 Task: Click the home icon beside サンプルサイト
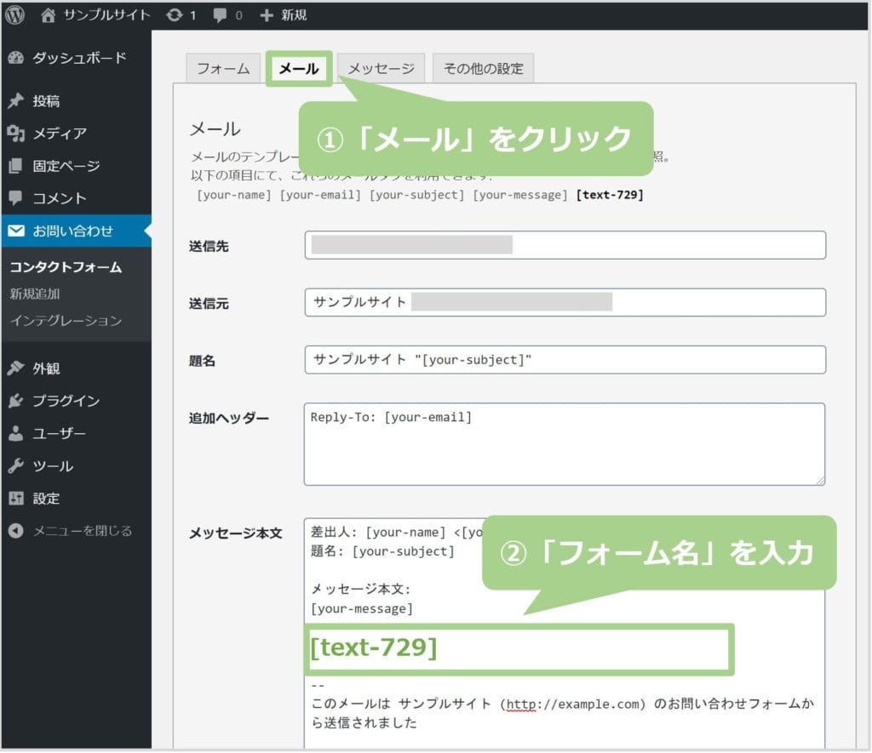click(x=49, y=15)
